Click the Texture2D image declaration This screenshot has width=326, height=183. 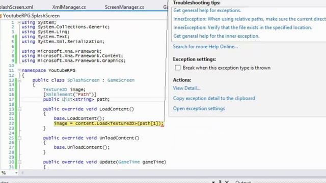pyautogui.click(x=64, y=89)
